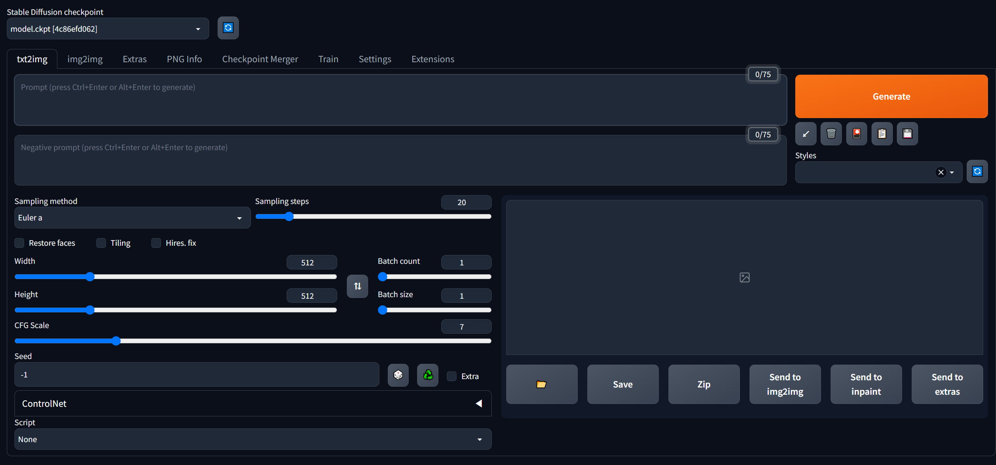Click the arrow icon to read last generation parameters

point(806,134)
